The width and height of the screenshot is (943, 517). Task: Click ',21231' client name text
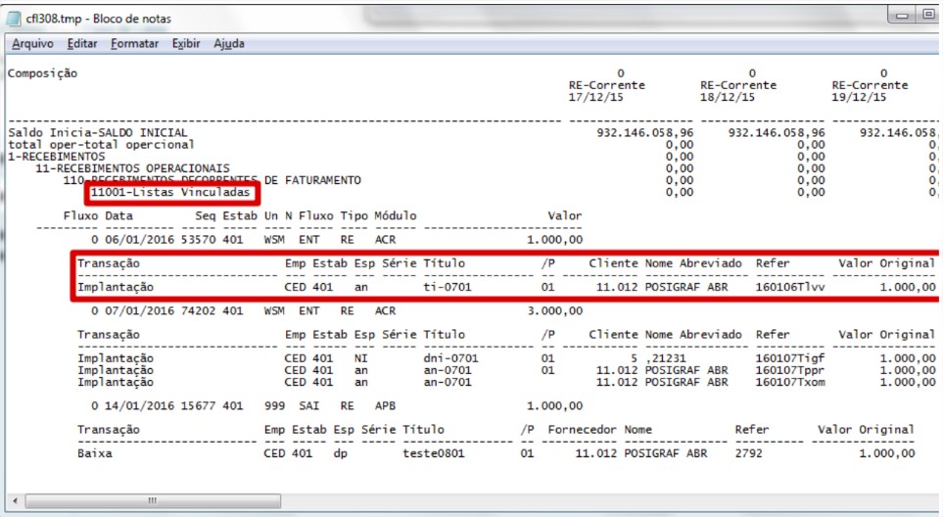click(x=665, y=358)
